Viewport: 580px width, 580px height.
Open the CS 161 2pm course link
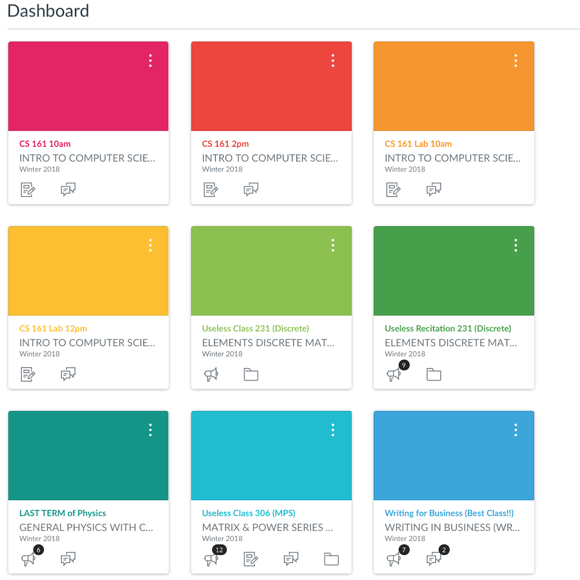pyautogui.click(x=225, y=144)
